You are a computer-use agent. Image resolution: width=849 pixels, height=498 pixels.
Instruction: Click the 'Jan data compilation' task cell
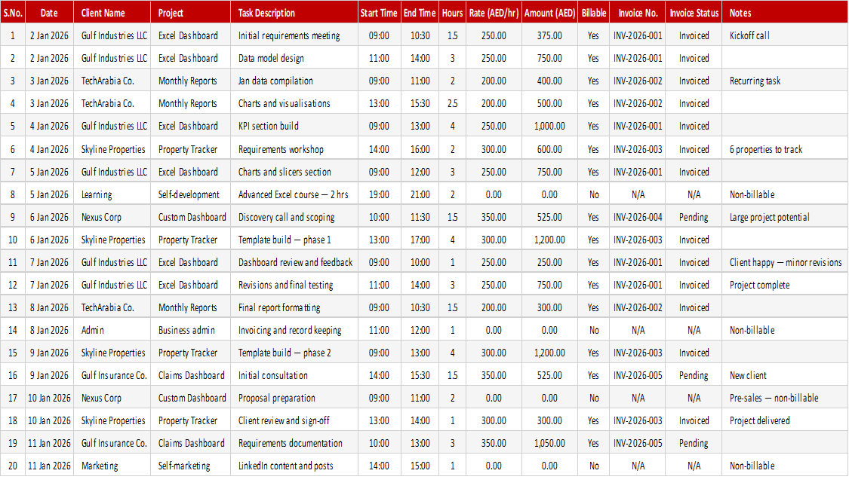[x=294, y=81]
